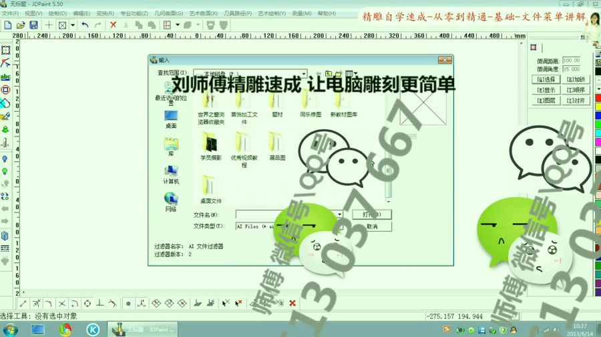Click the first diamond grid icon in bottom toolbar
The height and width of the screenshot is (337, 601).
pyautogui.click(x=156, y=304)
